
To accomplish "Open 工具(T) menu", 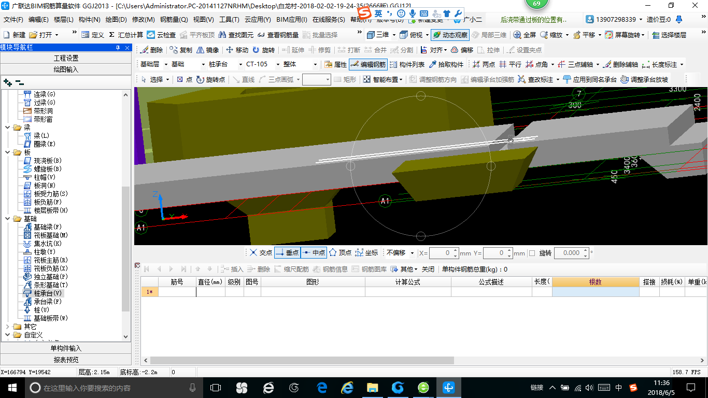I will pos(229,20).
